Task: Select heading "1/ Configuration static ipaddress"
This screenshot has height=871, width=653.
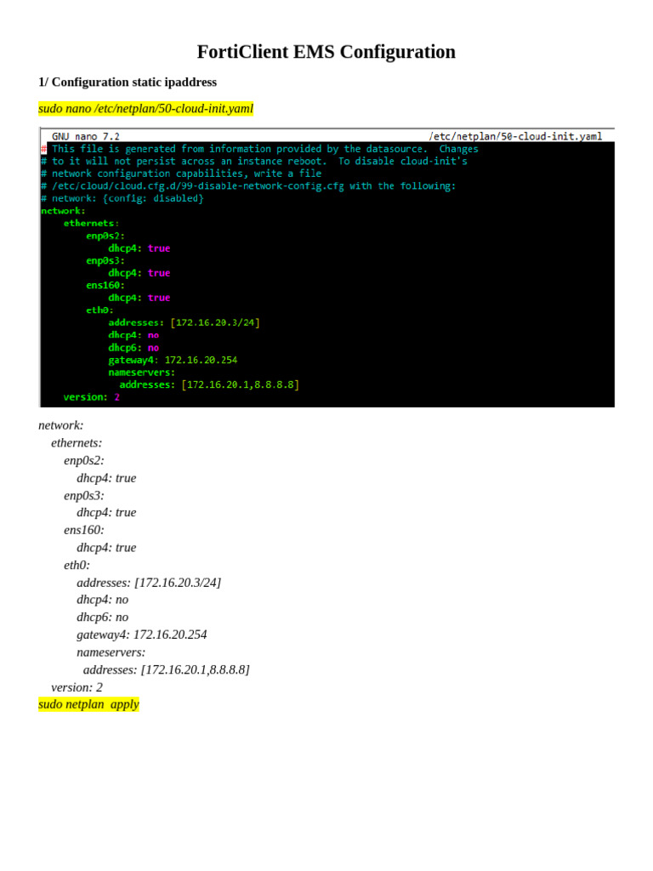Action: click(x=128, y=83)
